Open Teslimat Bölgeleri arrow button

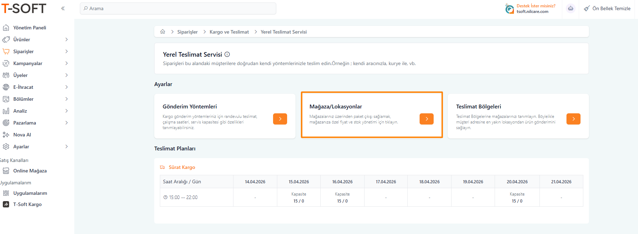click(573, 119)
